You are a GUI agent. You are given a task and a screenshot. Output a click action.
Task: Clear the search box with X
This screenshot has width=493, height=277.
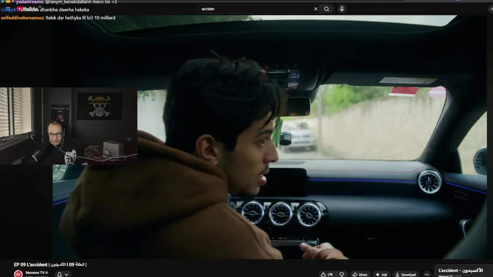[316, 9]
